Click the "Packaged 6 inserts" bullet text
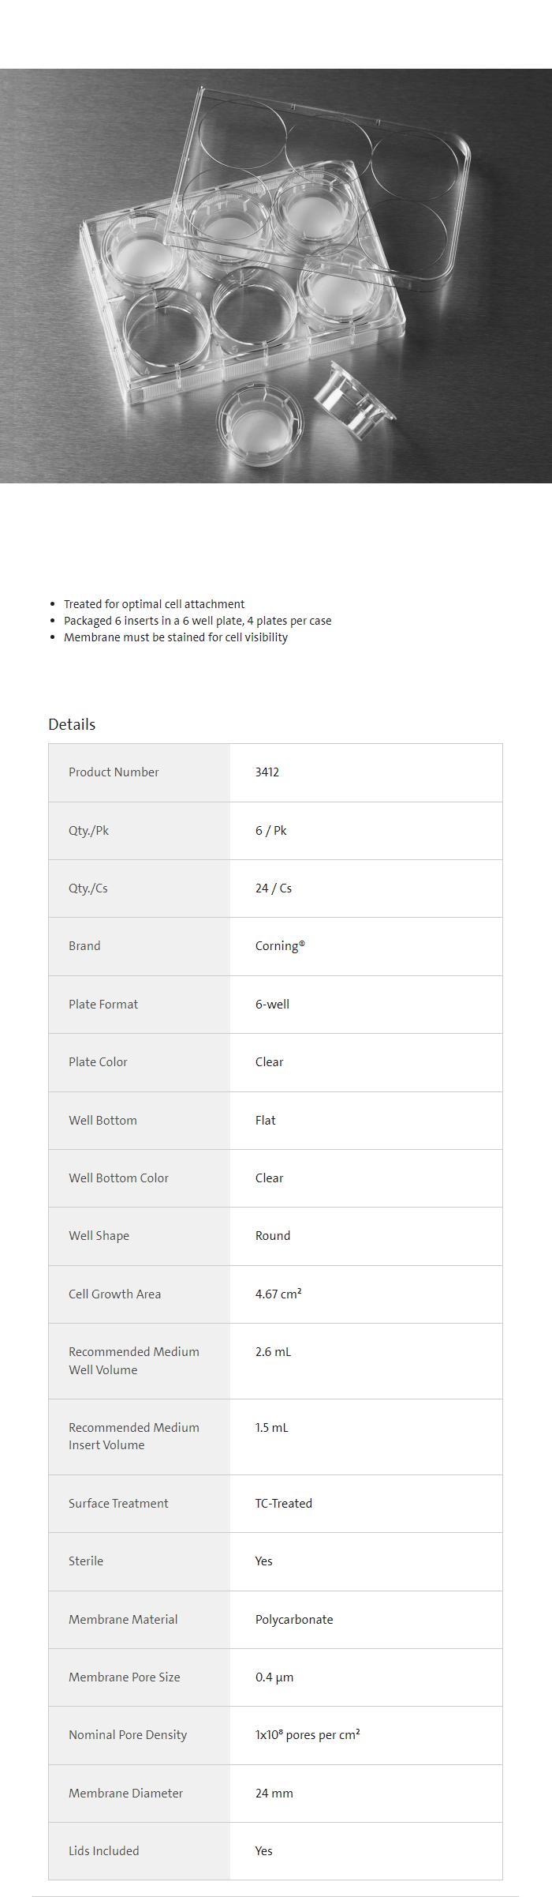552x1897 pixels. pyautogui.click(x=197, y=621)
